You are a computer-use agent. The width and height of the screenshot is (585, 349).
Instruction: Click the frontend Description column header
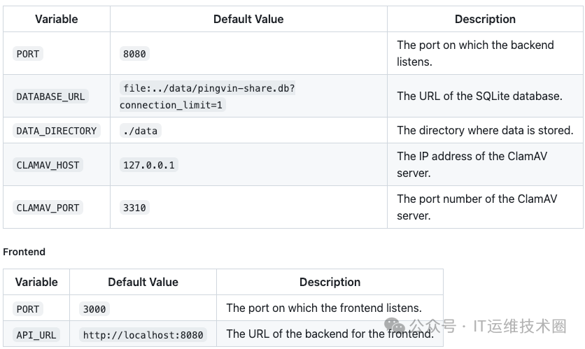330,282
